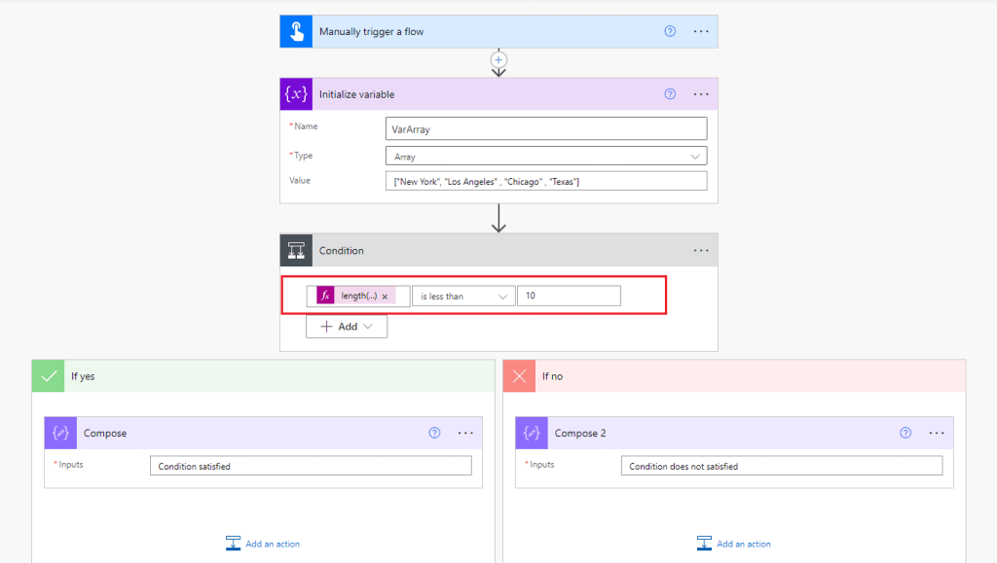Viewport: 997px width, 563px height.
Task: Select the 'Manually trigger a flow' title
Action: [x=371, y=32]
